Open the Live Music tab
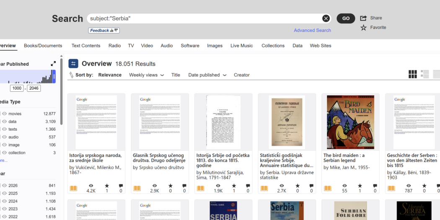440x220 pixels. click(241, 46)
